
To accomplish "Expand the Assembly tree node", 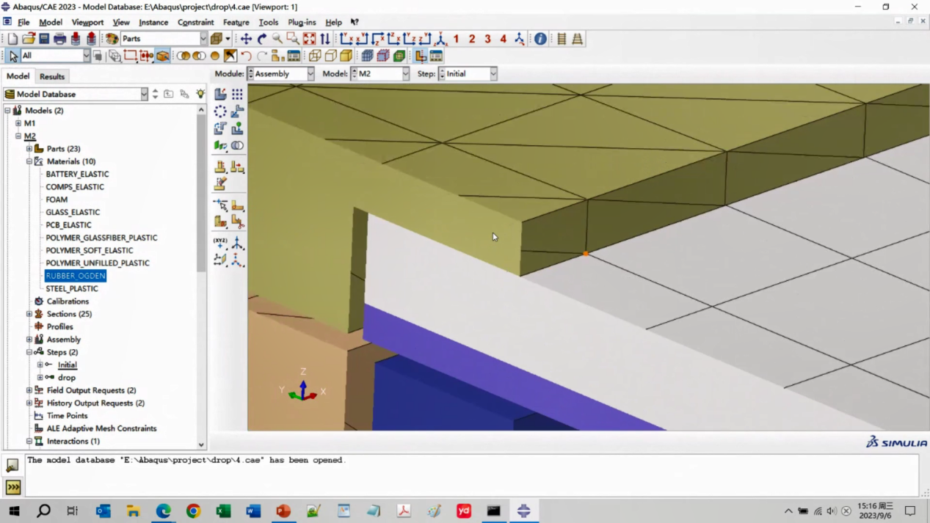I will [x=29, y=340].
